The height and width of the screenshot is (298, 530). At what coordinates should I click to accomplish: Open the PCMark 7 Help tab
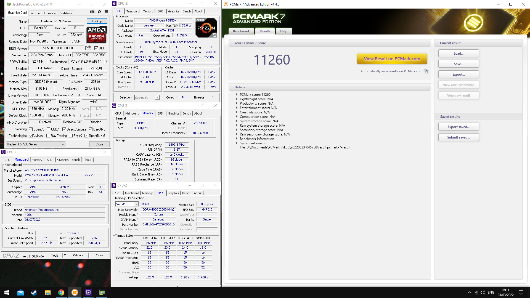coord(283,31)
